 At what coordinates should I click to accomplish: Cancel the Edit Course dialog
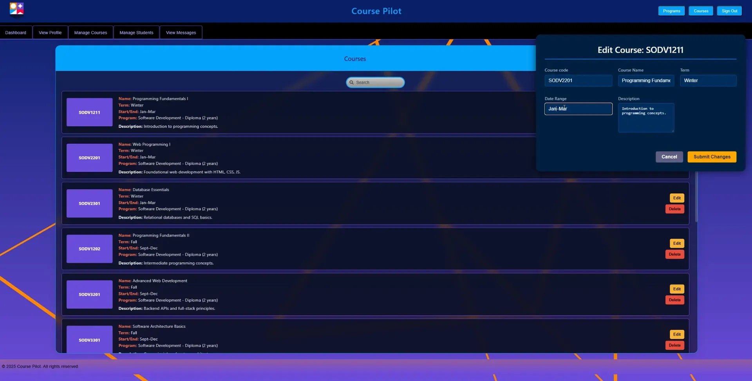[669, 157]
